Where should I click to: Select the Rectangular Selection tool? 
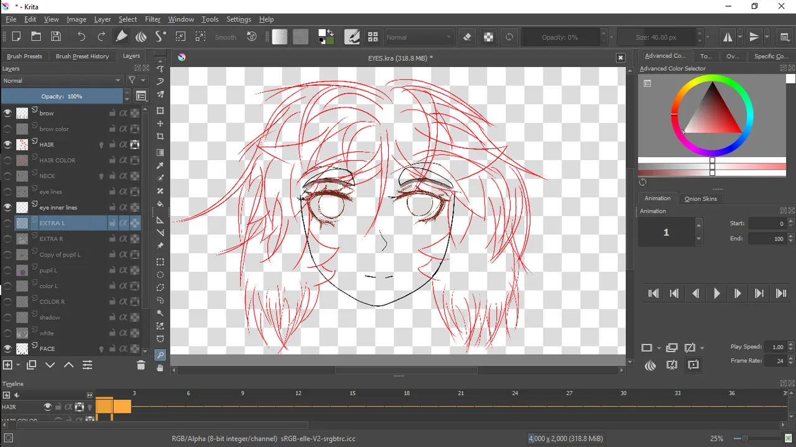point(160,262)
